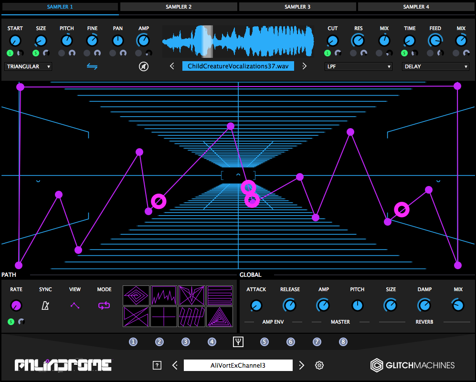Switch to the SAMPLER 2 tab
The image size is (476, 382).
click(179, 7)
